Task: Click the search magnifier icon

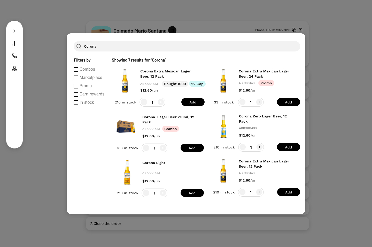Action: click(x=79, y=46)
